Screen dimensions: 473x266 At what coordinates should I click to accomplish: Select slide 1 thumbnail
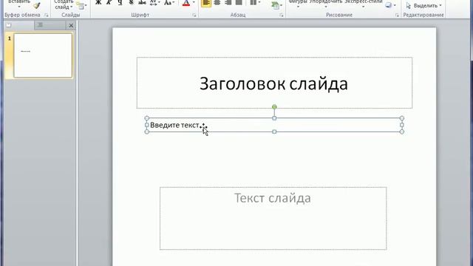point(43,55)
